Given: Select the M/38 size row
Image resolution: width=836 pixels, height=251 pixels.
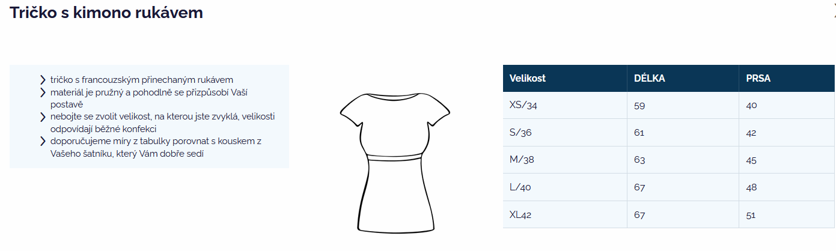Looking at the screenshot, I should [669, 160].
